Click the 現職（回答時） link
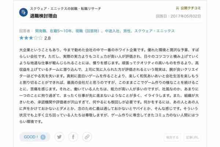 87,31
